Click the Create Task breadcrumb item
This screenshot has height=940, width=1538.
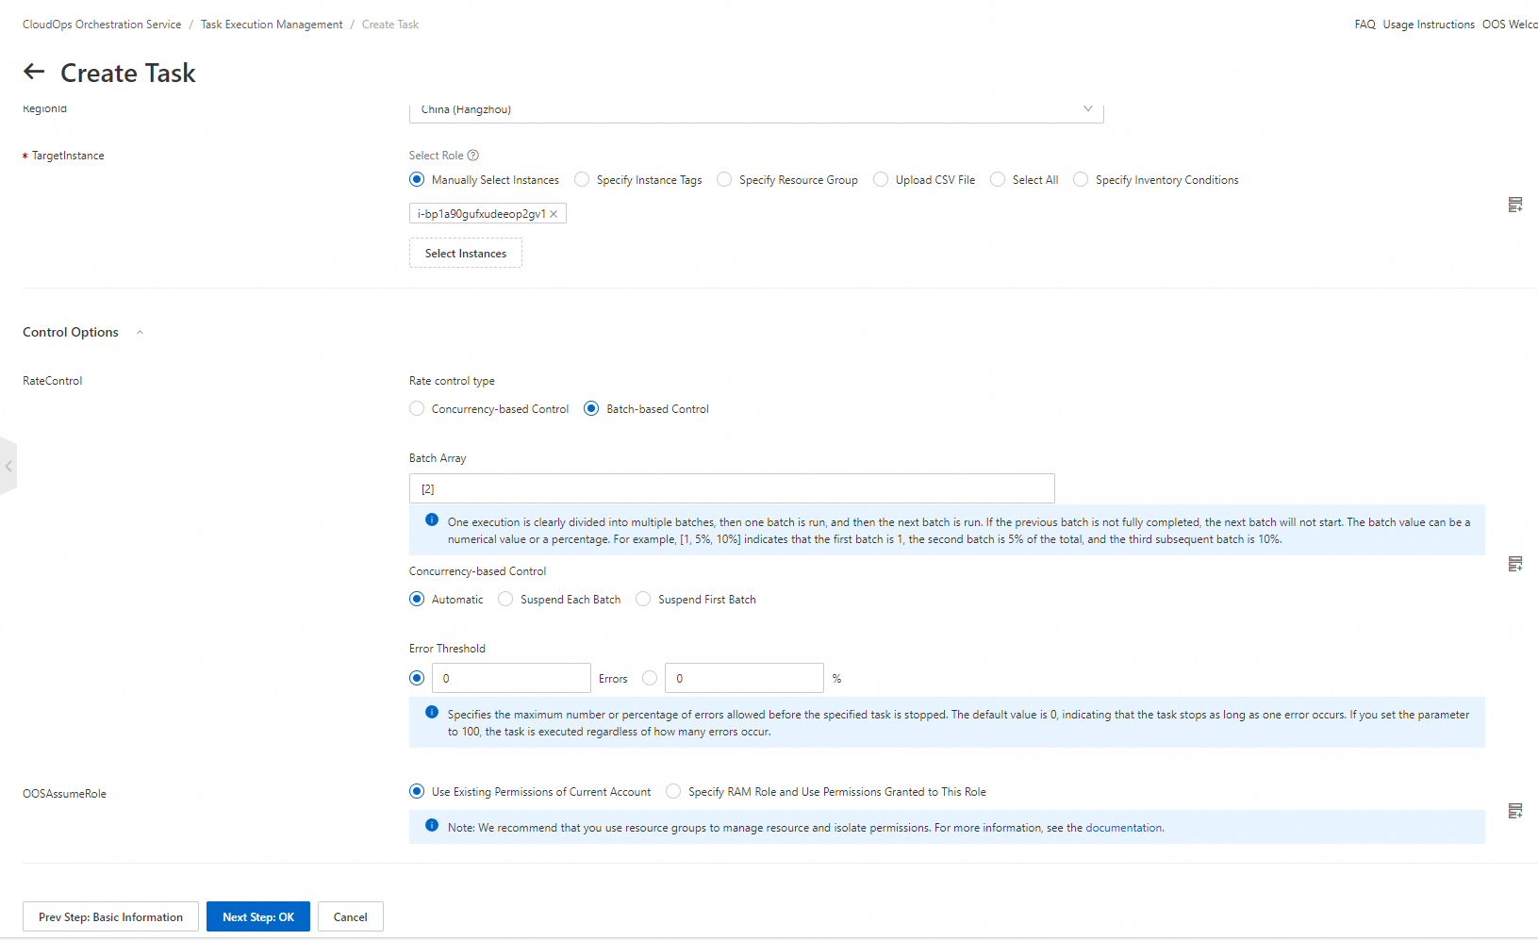[x=390, y=25]
